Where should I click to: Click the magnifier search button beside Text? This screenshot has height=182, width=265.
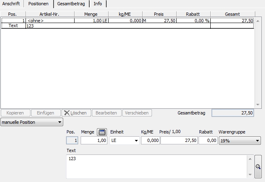tap(258, 167)
